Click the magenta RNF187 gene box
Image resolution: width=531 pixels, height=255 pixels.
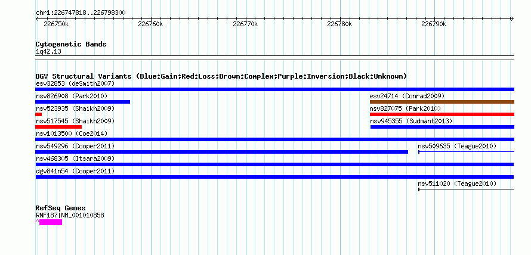coord(51,222)
